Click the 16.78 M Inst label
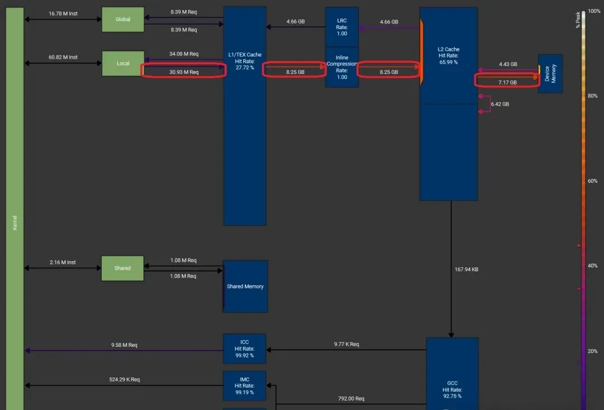Image resolution: width=604 pixels, height=410 pixels. click(x=63, y=13)
